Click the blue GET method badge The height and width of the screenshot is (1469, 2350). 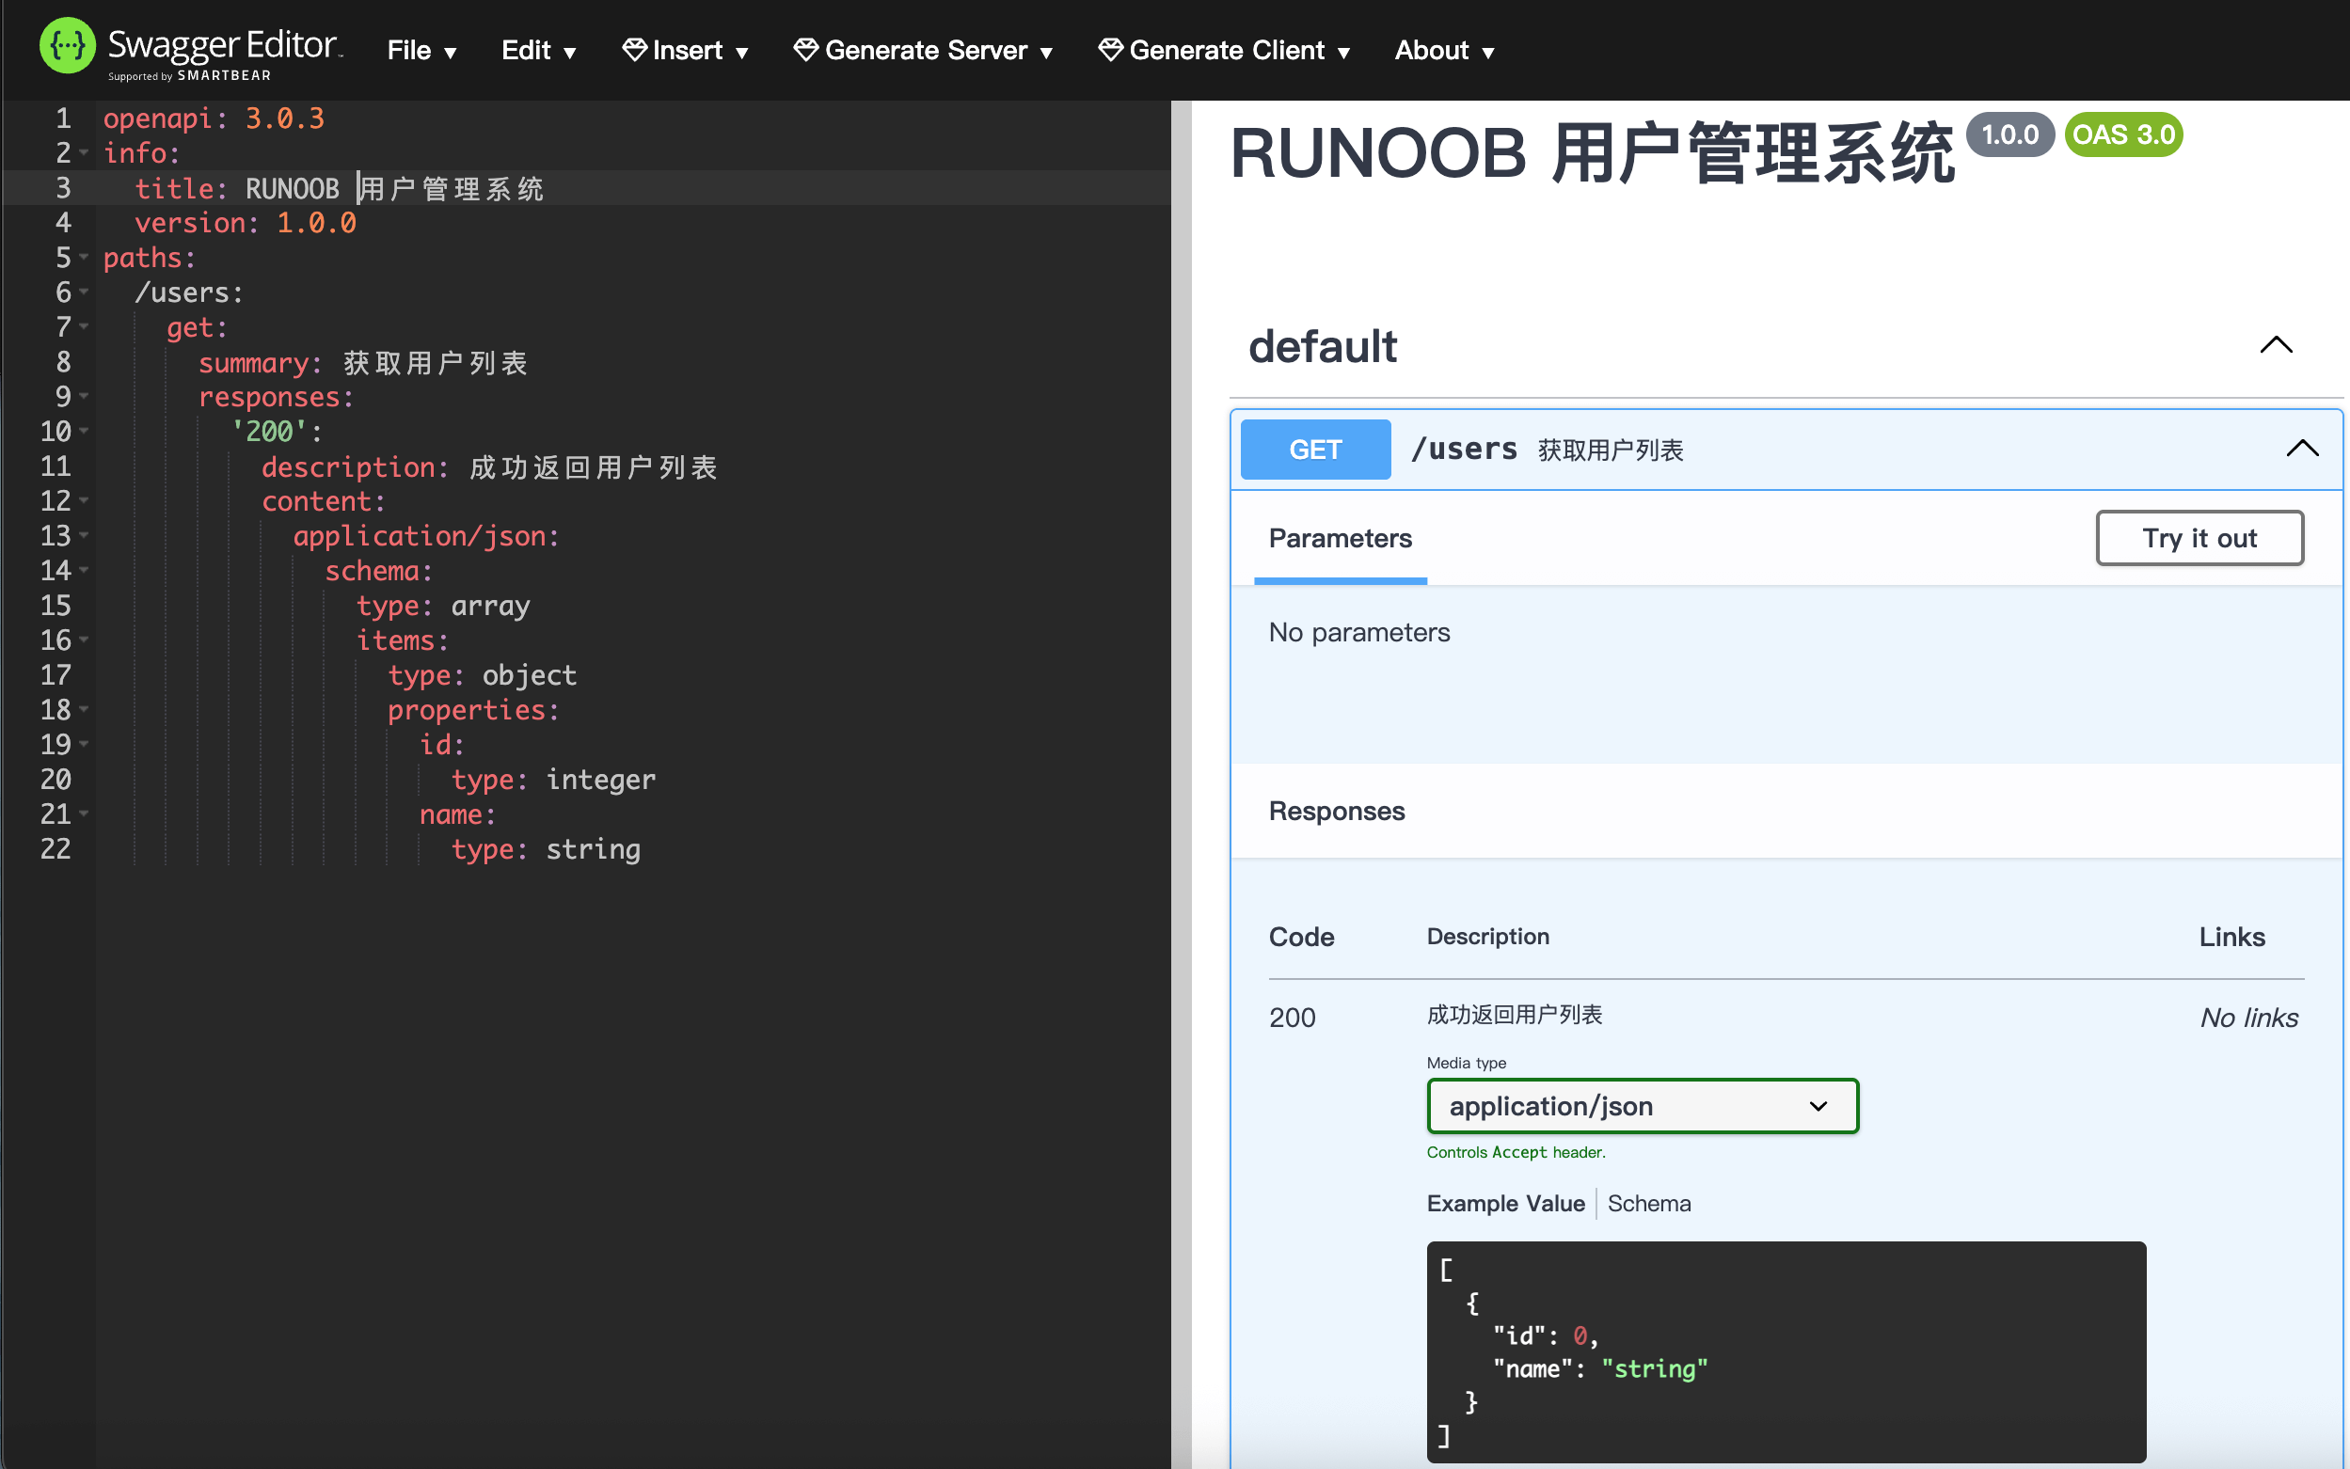click(x=1315, y=449)
